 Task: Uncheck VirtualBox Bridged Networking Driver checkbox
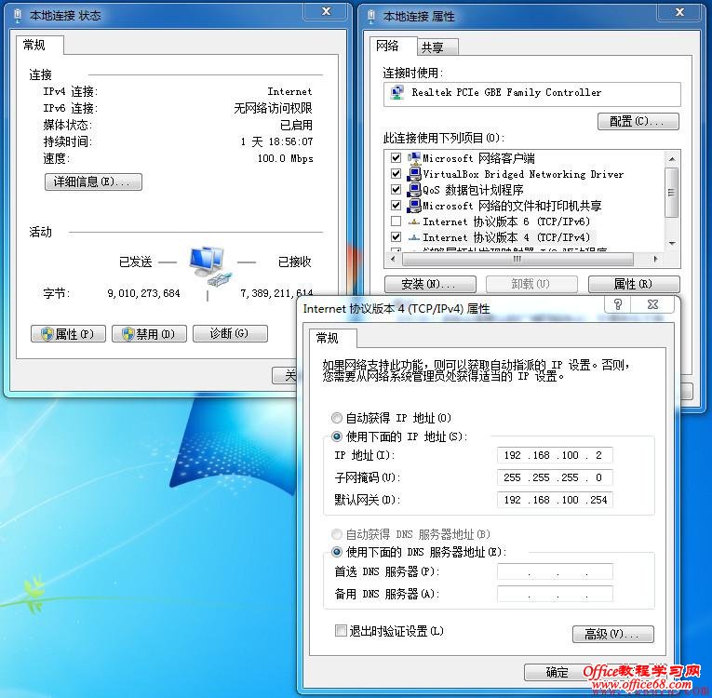coord(396,174)
